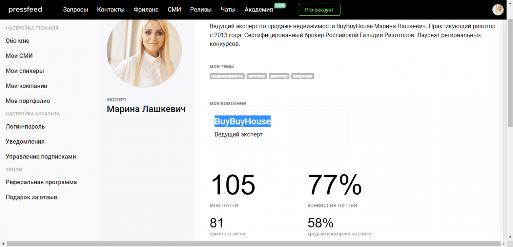
Task: Click the Pro-аккаунт button
Action: 319,10
